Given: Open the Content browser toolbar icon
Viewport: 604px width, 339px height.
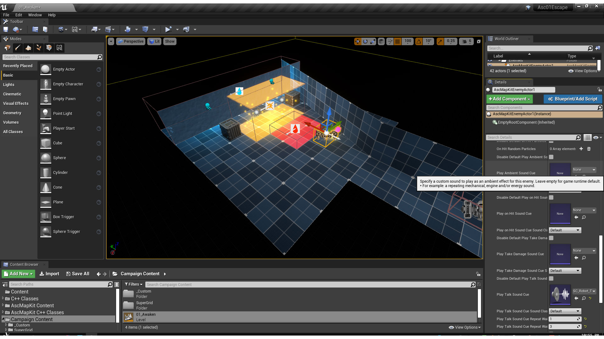Looking at the screenshot, I should [35, 29].
